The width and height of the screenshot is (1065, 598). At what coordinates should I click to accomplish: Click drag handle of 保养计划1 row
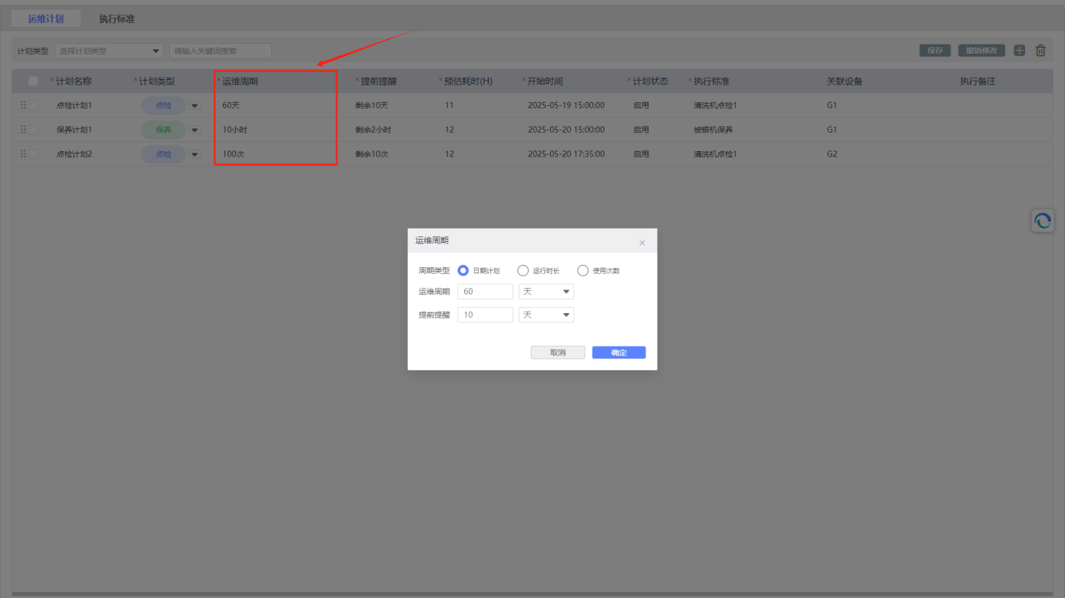[23, 130]
